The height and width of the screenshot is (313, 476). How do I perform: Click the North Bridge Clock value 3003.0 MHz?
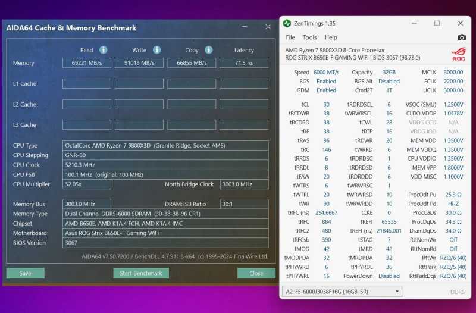point(244,184)
